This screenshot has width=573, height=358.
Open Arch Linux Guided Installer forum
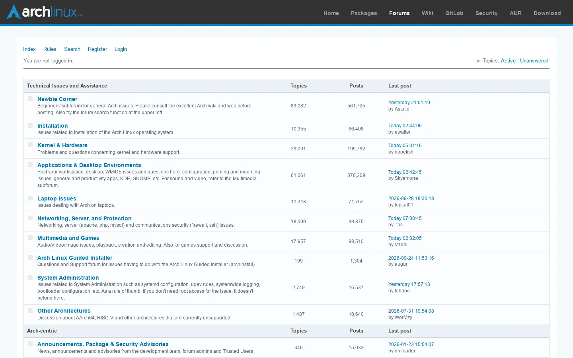tap(75, 258)
